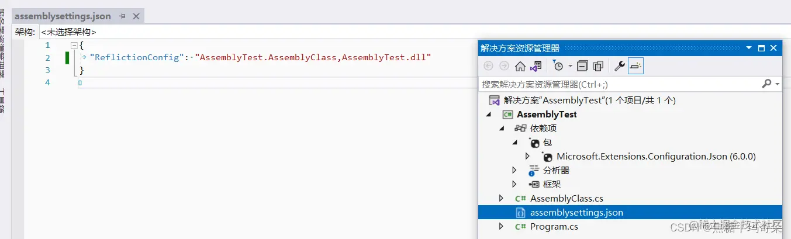The width and height of the screenshot is (791, 239).
Task: Toggle show all files icon
Action: (597, 66)
